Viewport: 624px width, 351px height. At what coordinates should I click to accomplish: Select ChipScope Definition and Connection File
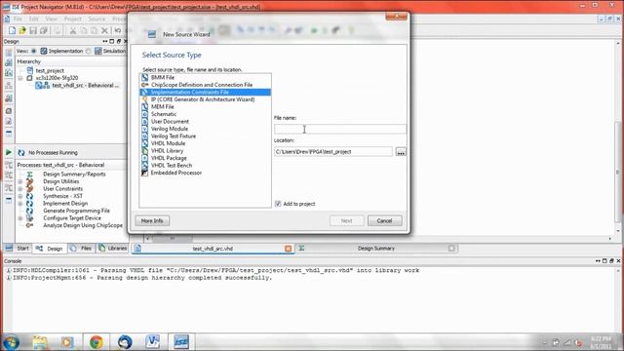[x=202, y=85]
